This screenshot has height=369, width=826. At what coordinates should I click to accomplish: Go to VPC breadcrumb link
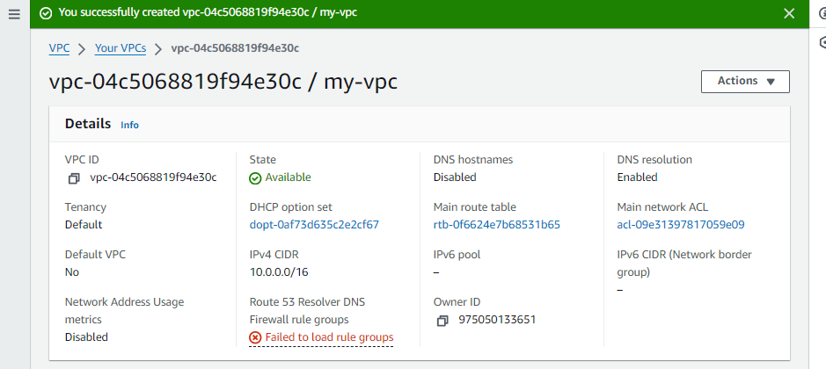click(59, 48)
